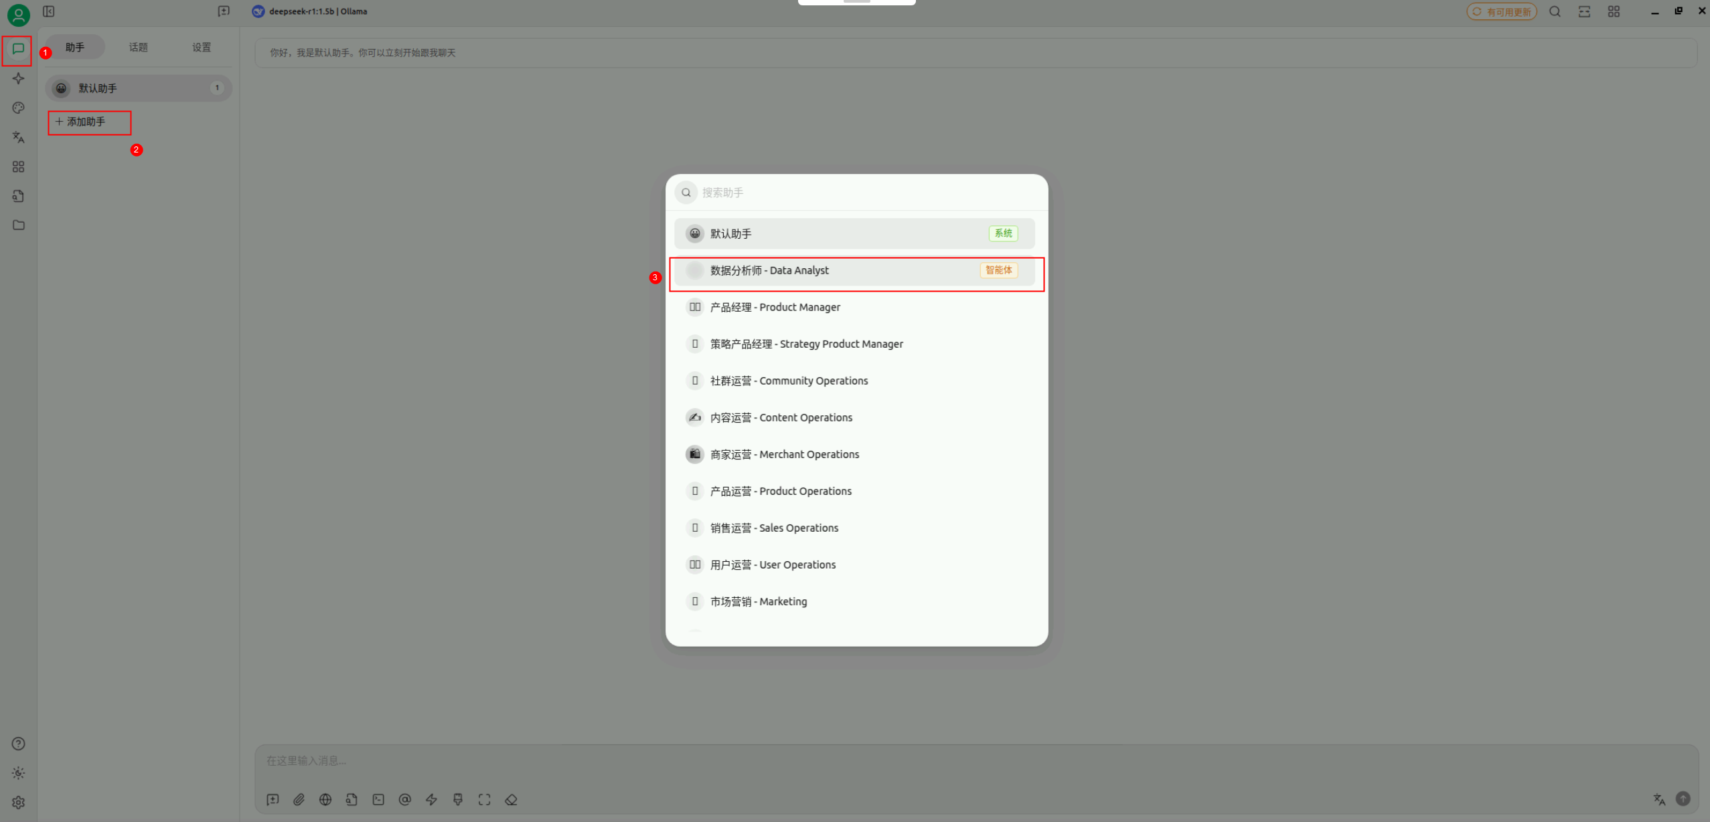
Task: Select 数据分析师 - Data Analyst entry
Action: [x=854, y=270]
